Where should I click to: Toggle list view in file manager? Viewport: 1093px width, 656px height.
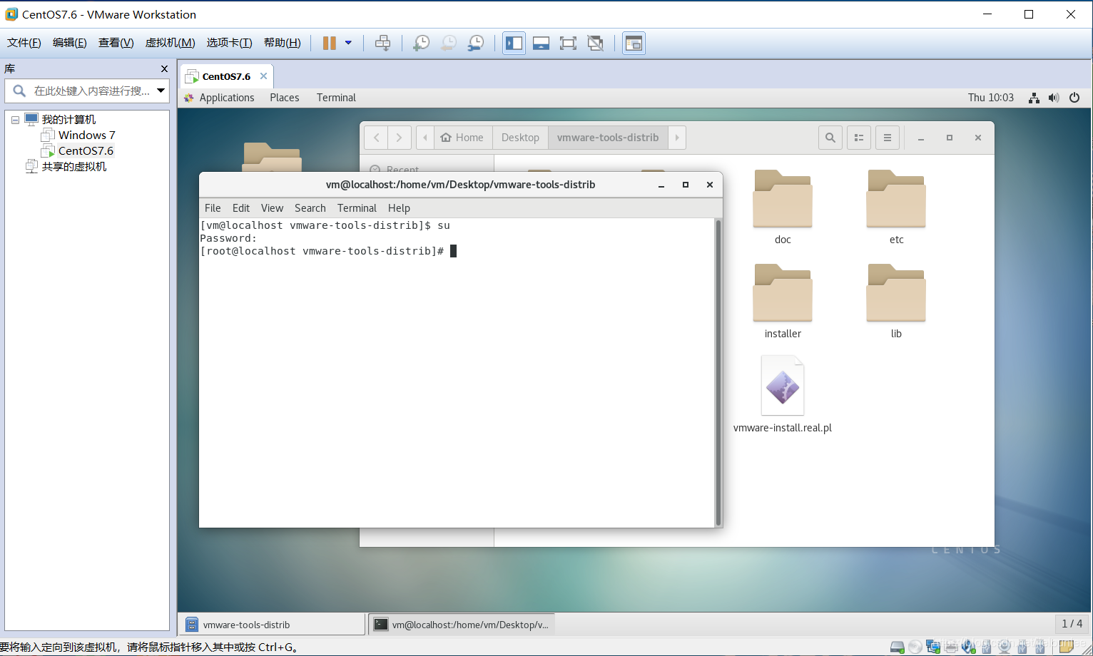click(859, 138)
